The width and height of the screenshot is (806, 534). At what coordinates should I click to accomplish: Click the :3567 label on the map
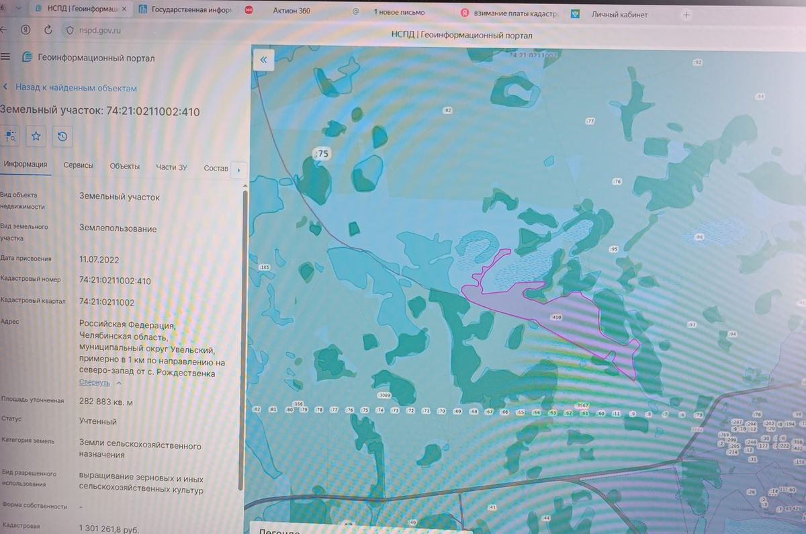584,405
